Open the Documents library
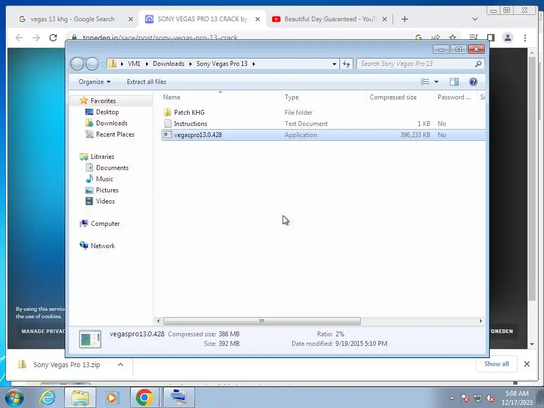The height and width of the screenshot is (408, 544). tap(112, 168)
